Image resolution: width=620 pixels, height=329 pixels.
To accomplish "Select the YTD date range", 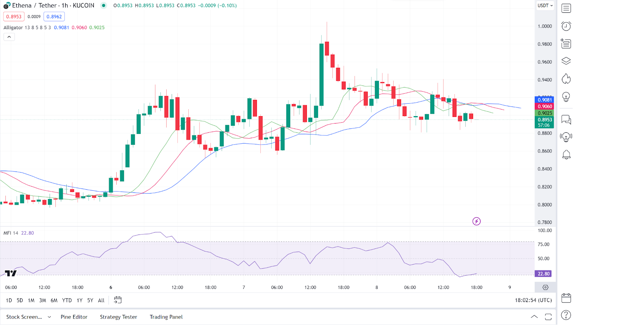I will click(x=67, y=300).
